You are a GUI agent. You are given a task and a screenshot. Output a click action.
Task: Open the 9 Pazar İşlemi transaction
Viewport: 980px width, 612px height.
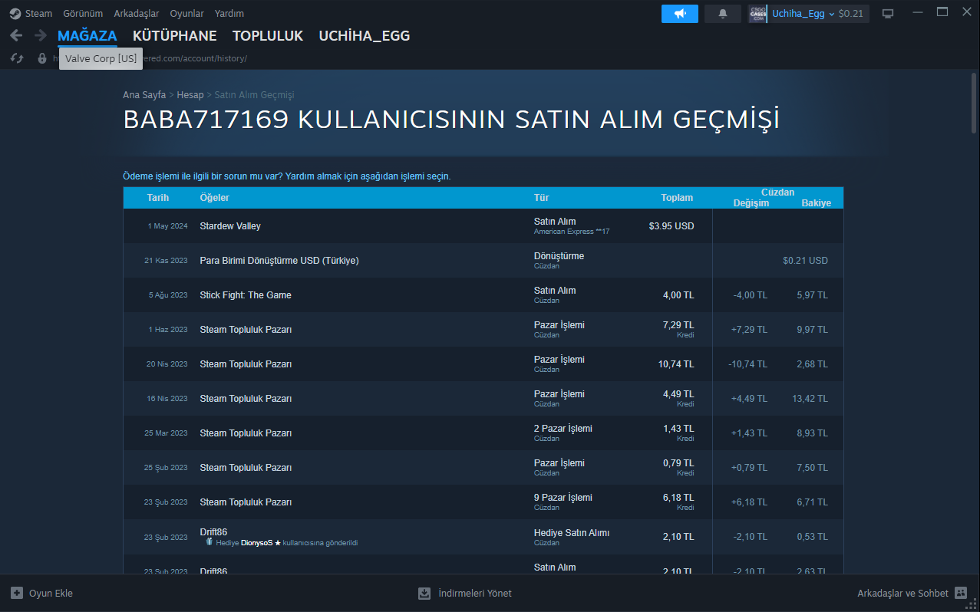pos(483,502)
